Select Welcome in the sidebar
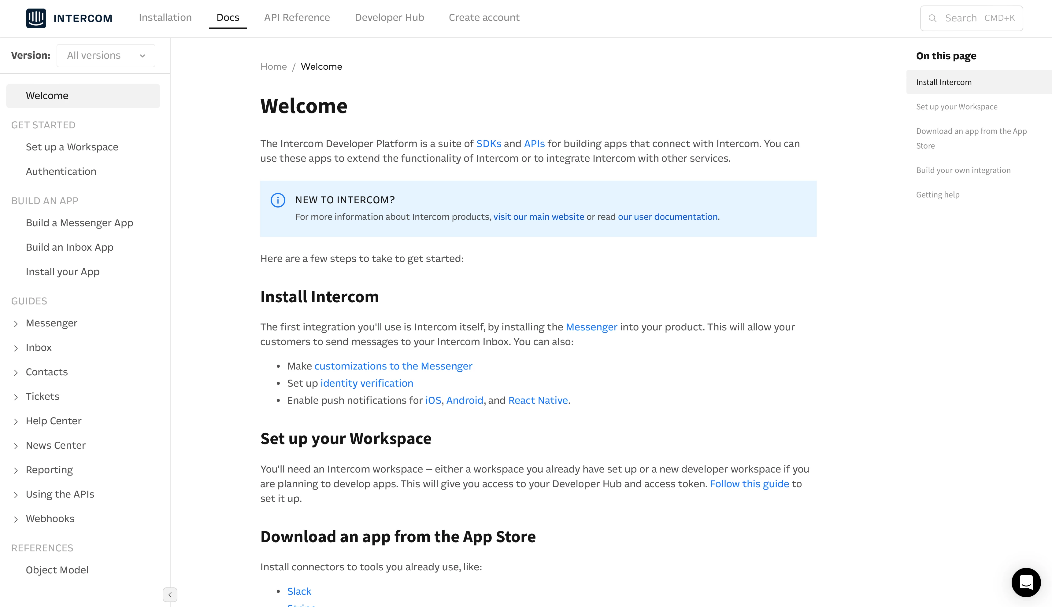This screenshot has height=607, width=1052. (x=83, y=96)
